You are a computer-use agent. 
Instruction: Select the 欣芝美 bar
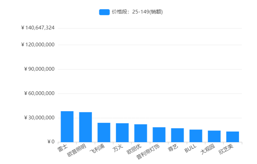[x=233, y=137]
